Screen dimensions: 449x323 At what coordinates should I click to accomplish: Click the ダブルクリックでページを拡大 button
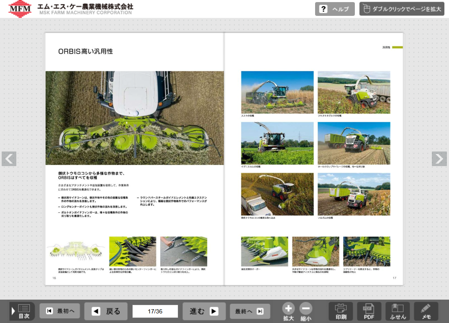pos(402,9)
